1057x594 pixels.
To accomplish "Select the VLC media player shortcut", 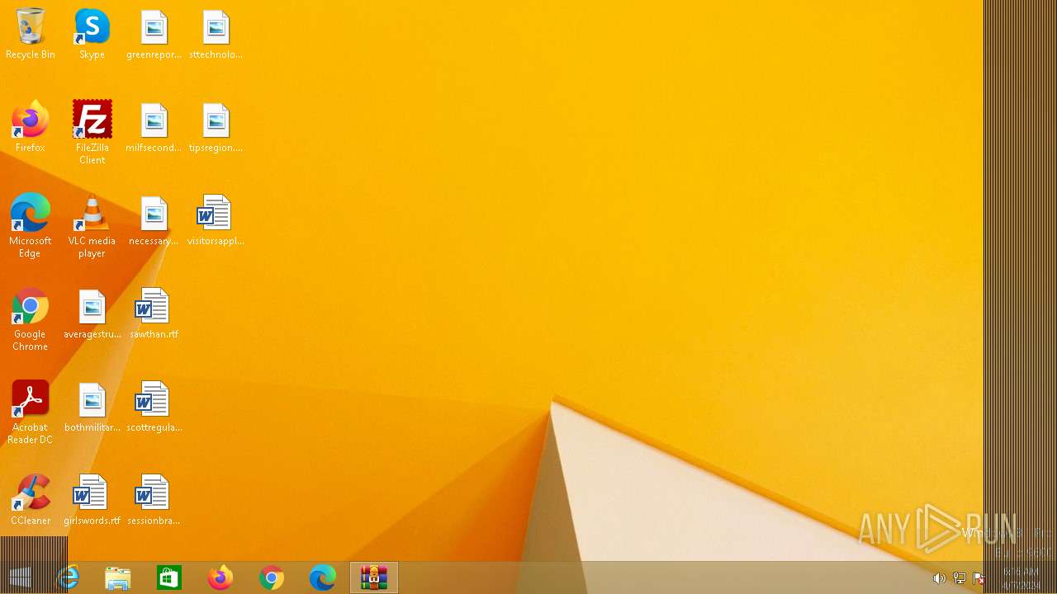I will coord(92,226).
